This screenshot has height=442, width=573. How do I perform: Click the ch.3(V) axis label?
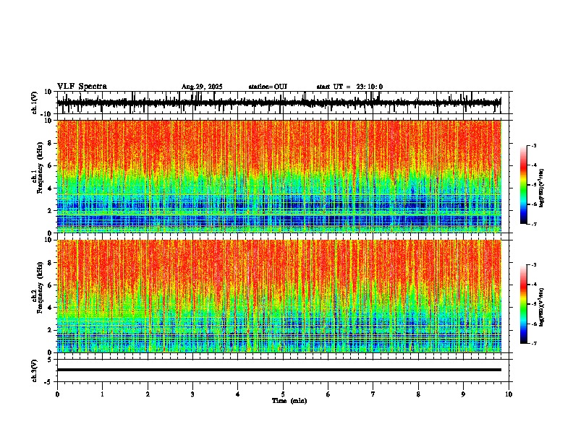(35, 370)
